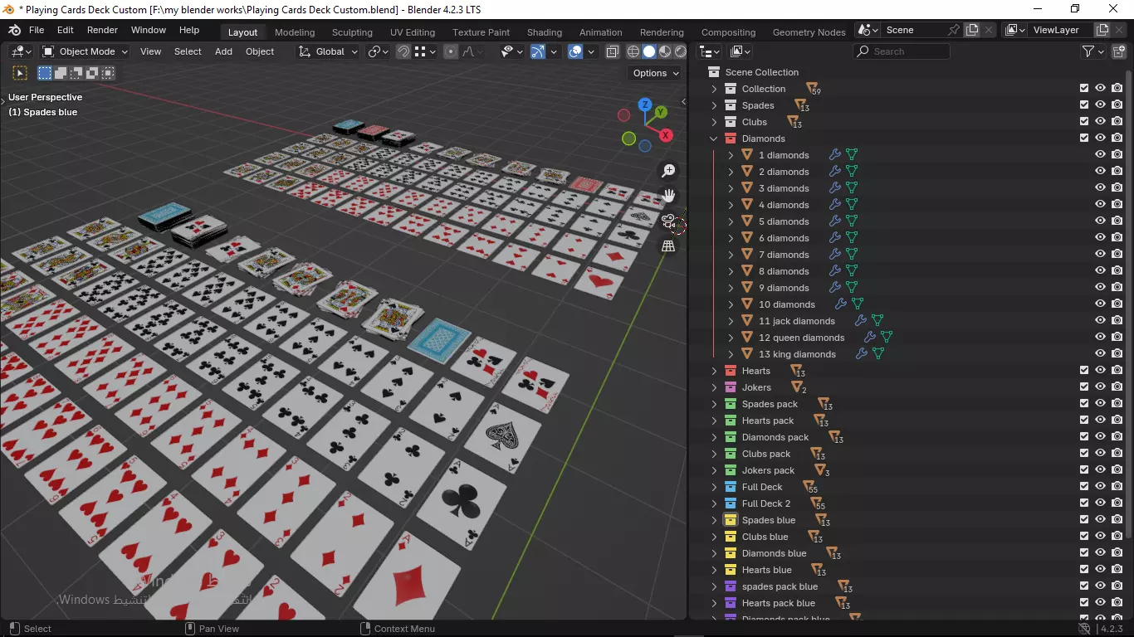Switch to the Shading workspace tab

[545, 32]
